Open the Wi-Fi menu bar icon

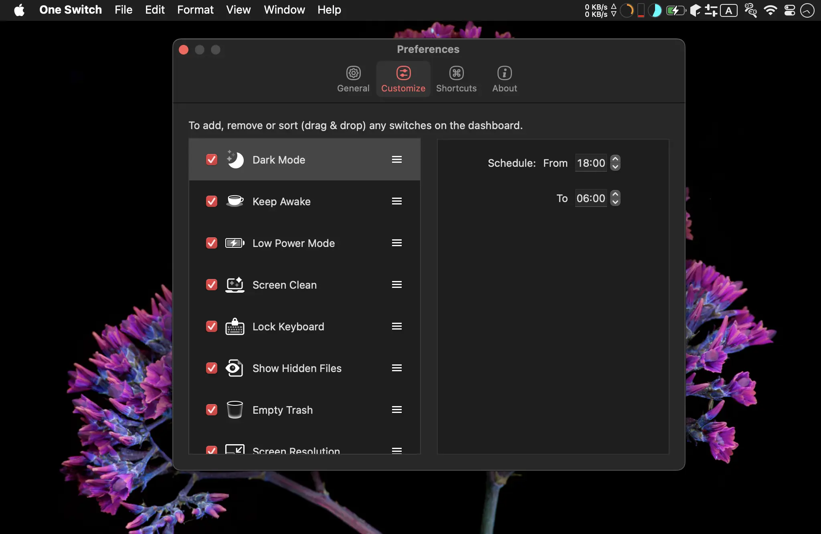(770, 10)
